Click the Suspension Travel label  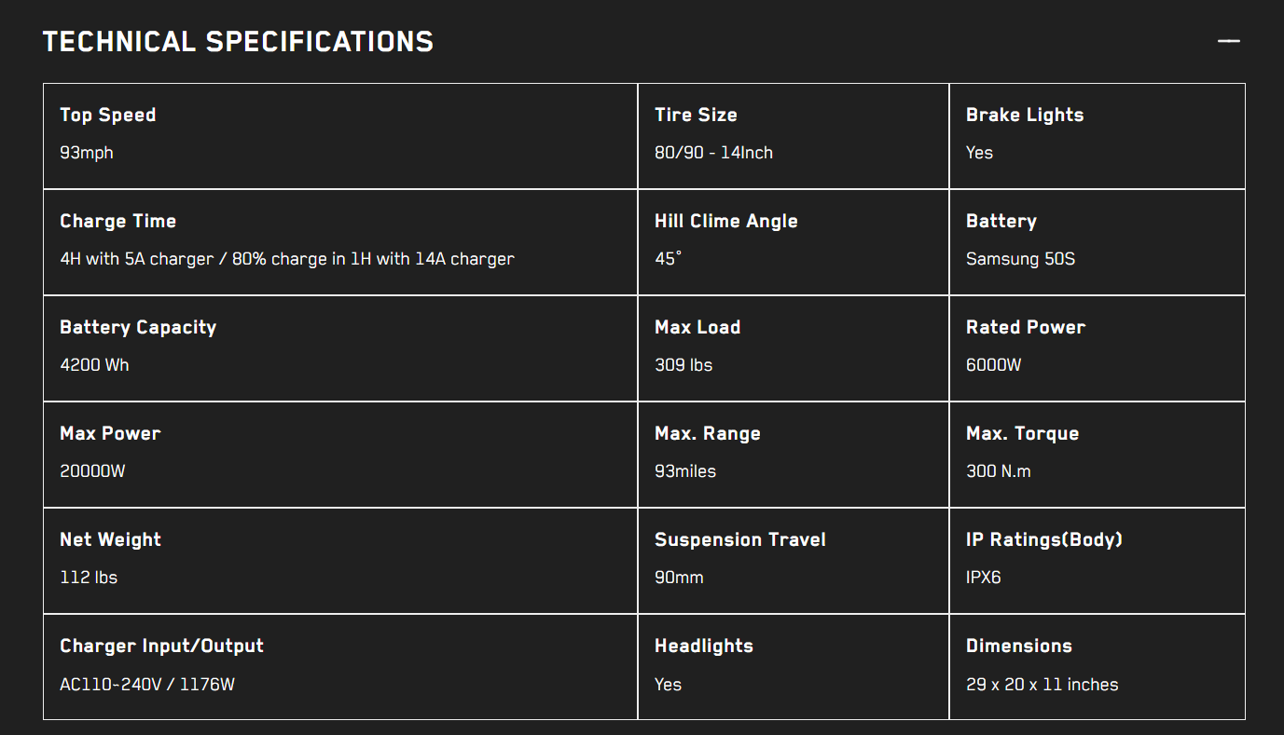[x=740, y=539]
